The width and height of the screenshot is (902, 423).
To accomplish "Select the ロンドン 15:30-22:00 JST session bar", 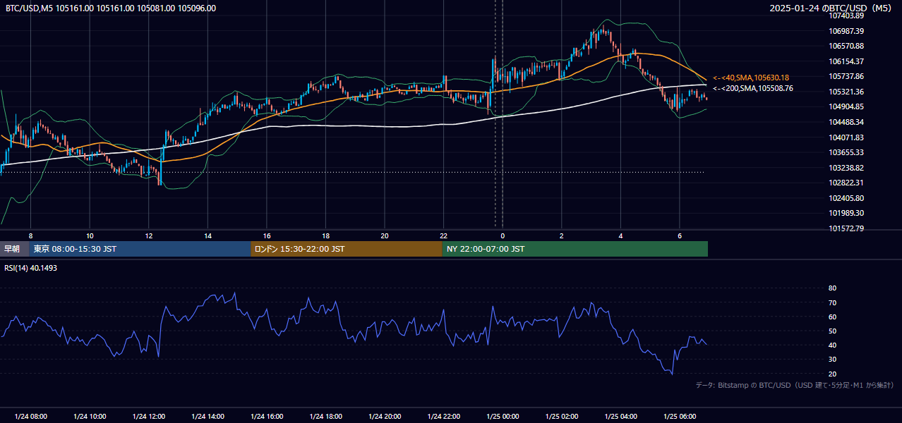I will (x=347, y=249).
